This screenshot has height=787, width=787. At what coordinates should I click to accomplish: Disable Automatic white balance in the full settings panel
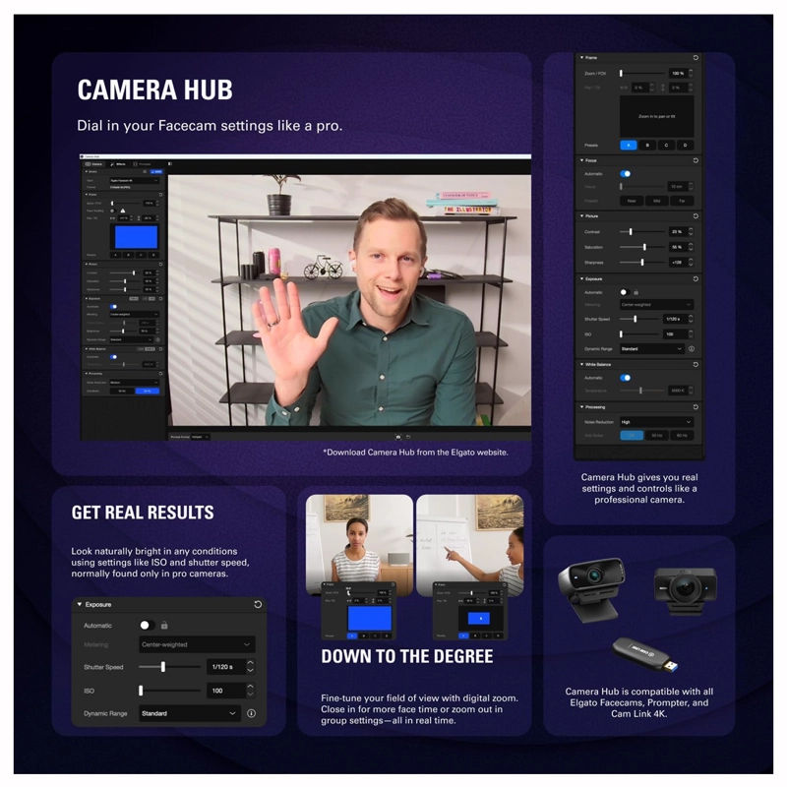click(626, 378)
